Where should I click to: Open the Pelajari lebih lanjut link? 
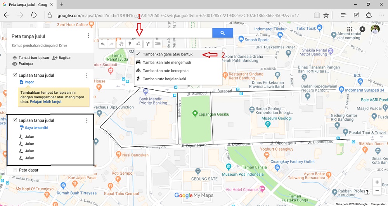tap(45, 101)
